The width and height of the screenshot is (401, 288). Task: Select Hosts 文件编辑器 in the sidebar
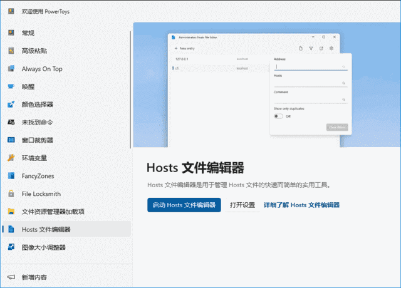click(x=46, y=230)
